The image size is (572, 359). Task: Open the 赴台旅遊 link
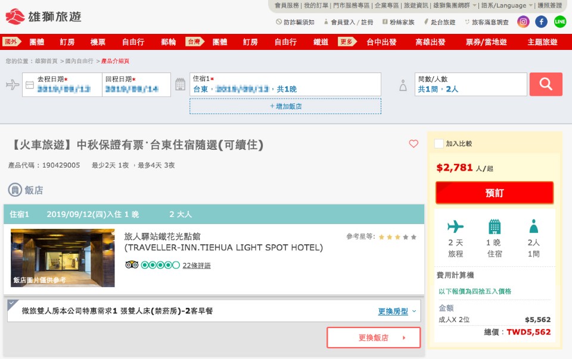440,22
